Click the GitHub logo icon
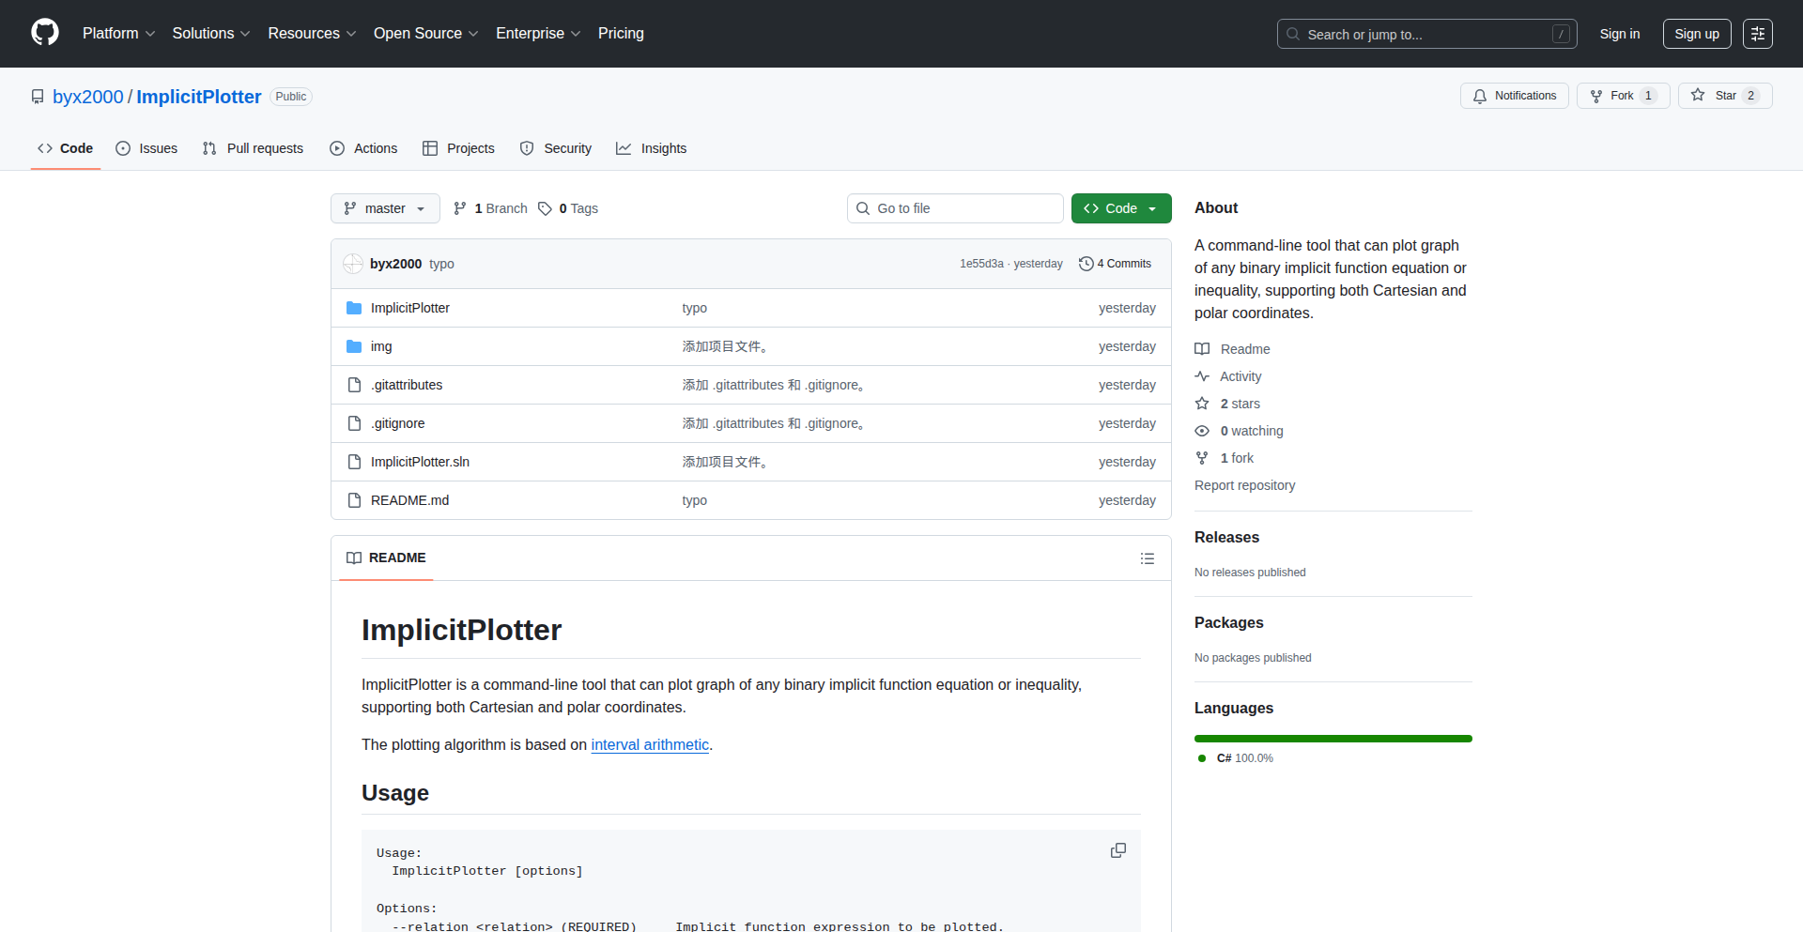Screen dimensions: 1803x932 [44, 33]
